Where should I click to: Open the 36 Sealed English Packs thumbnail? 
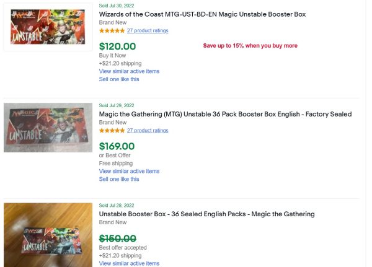(x=48, y=235)
